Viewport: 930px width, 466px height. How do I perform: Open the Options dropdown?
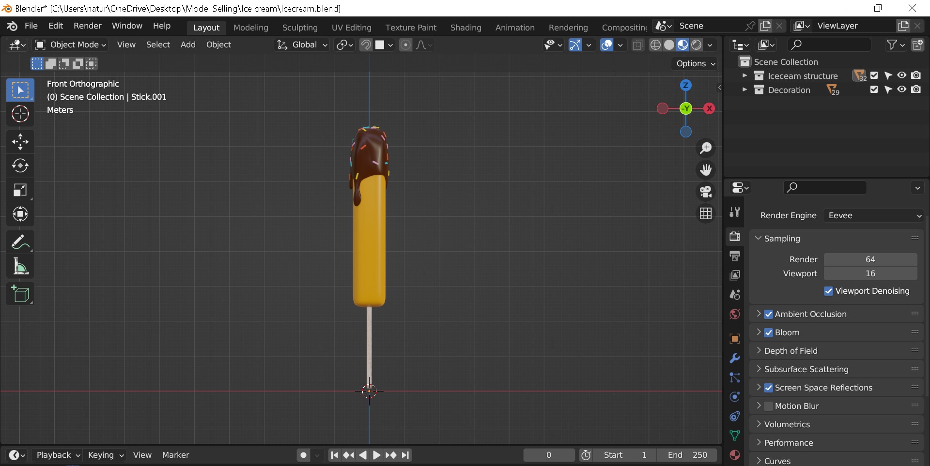click(x=695, y=63)
